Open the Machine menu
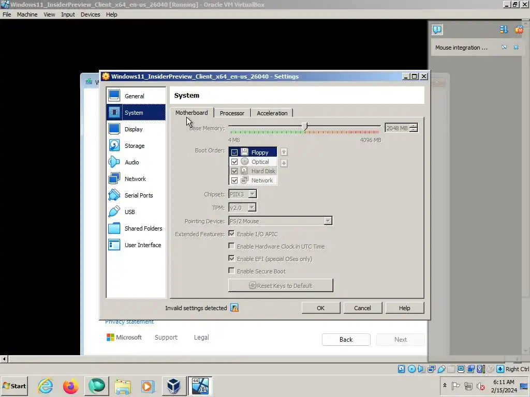This screenshot has height=397, width=530. click(x=27, y=14)
